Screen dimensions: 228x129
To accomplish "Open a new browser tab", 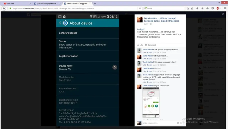I will point(95,4).
